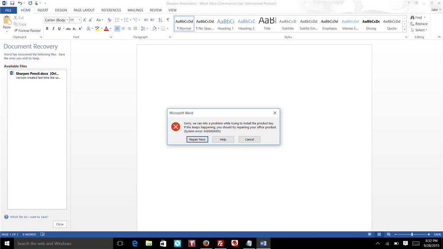Select Center alignment

click(123, 29)
